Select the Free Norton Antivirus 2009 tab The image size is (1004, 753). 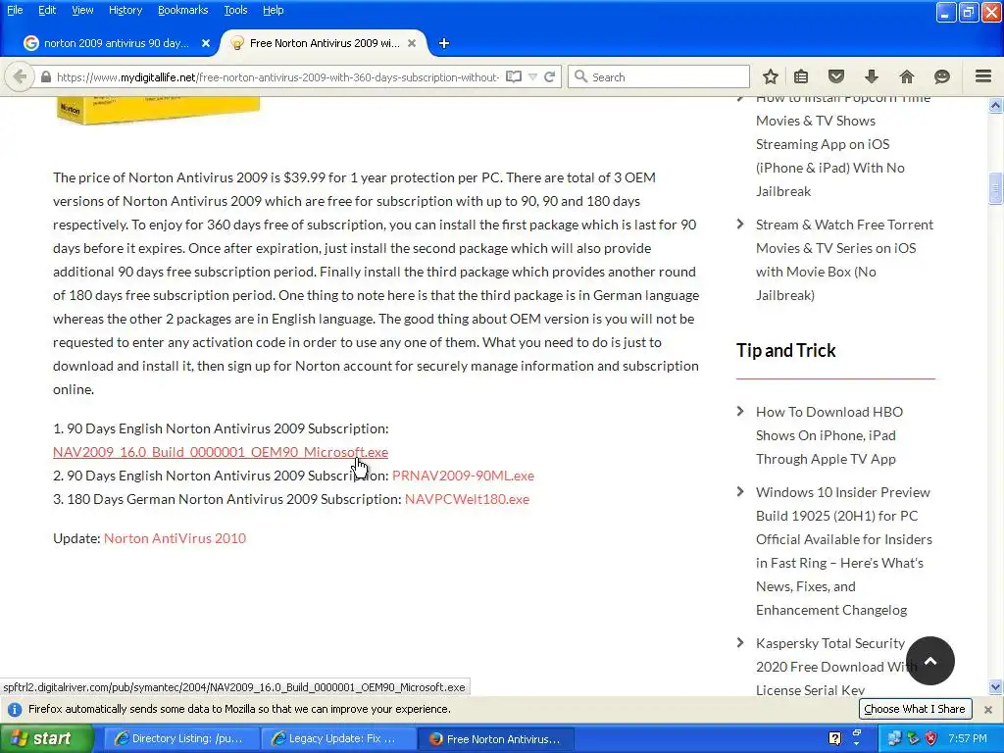click(324, 43)
